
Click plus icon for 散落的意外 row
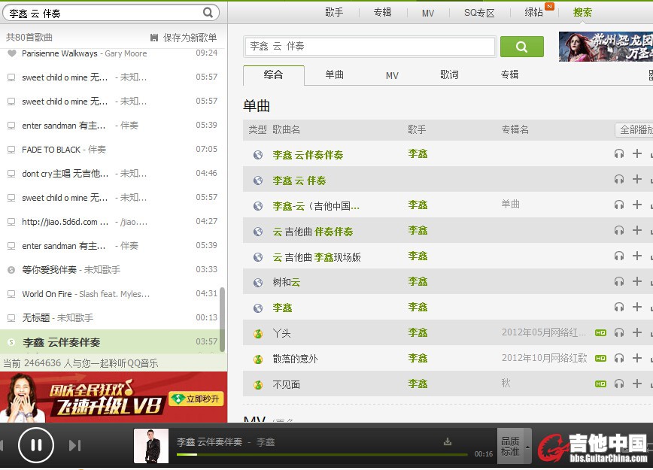click(x=637, y=358)
